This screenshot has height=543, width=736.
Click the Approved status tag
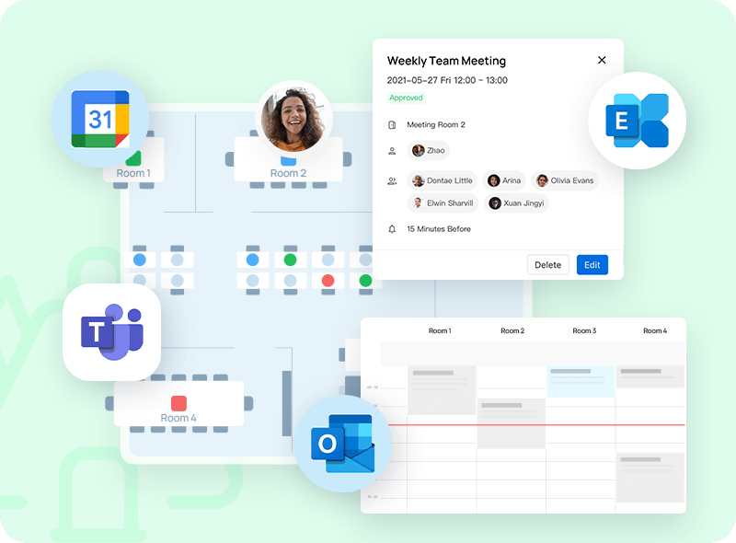[406, 98]
